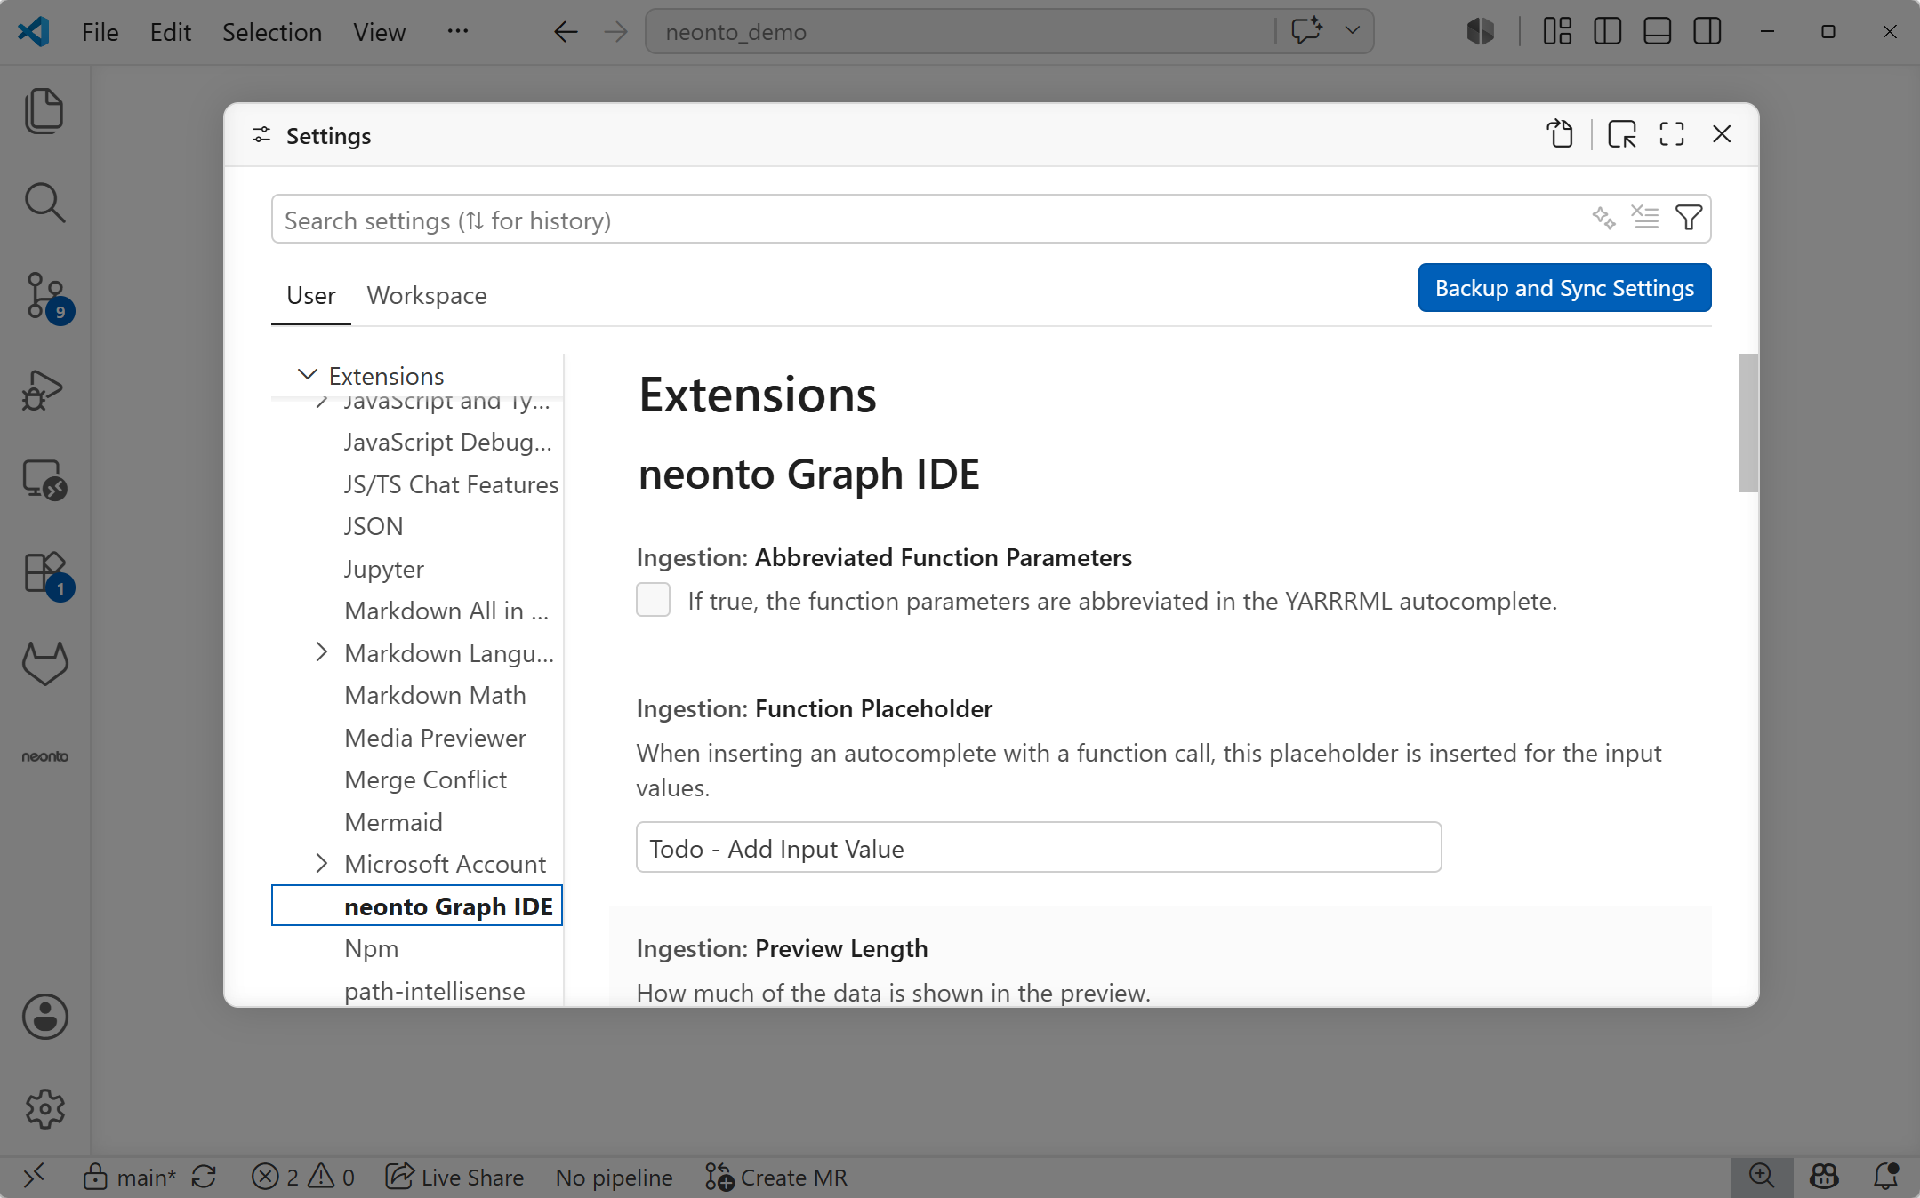The width and height of the screenshot is (1920, 1198).
Task: Click the AI search sparkle icon in search box
Action: coord(1603,218)
